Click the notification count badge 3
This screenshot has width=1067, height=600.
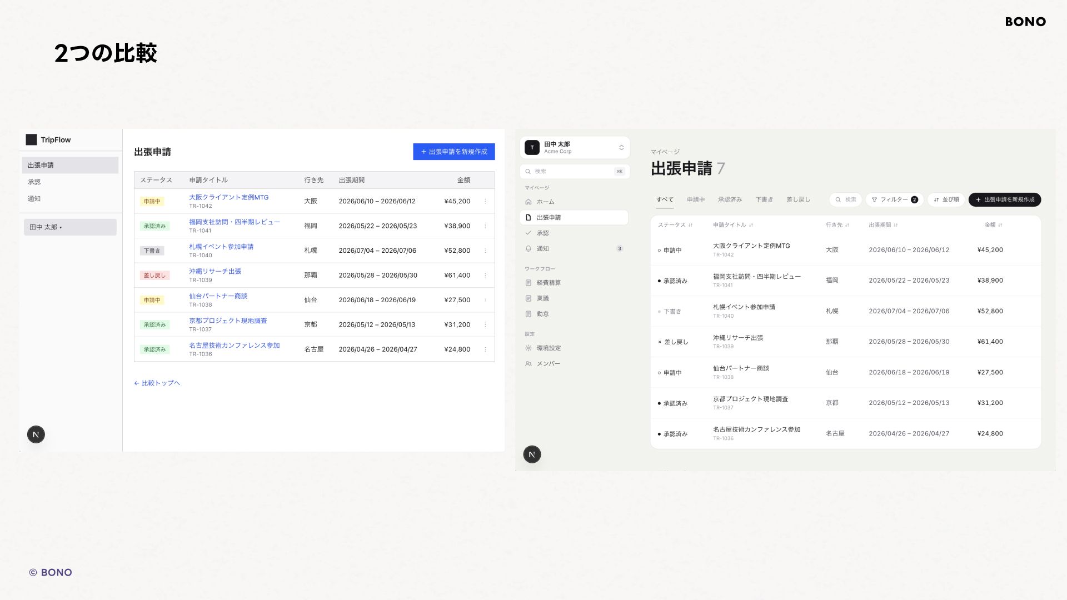click(620, 248)
